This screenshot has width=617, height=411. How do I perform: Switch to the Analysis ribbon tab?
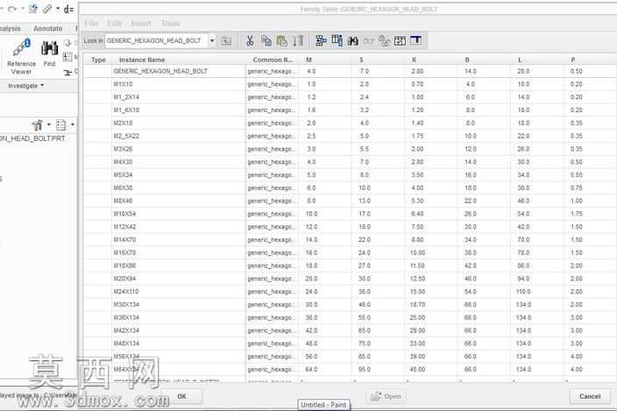pyautogui.click(x=11, y=29)
